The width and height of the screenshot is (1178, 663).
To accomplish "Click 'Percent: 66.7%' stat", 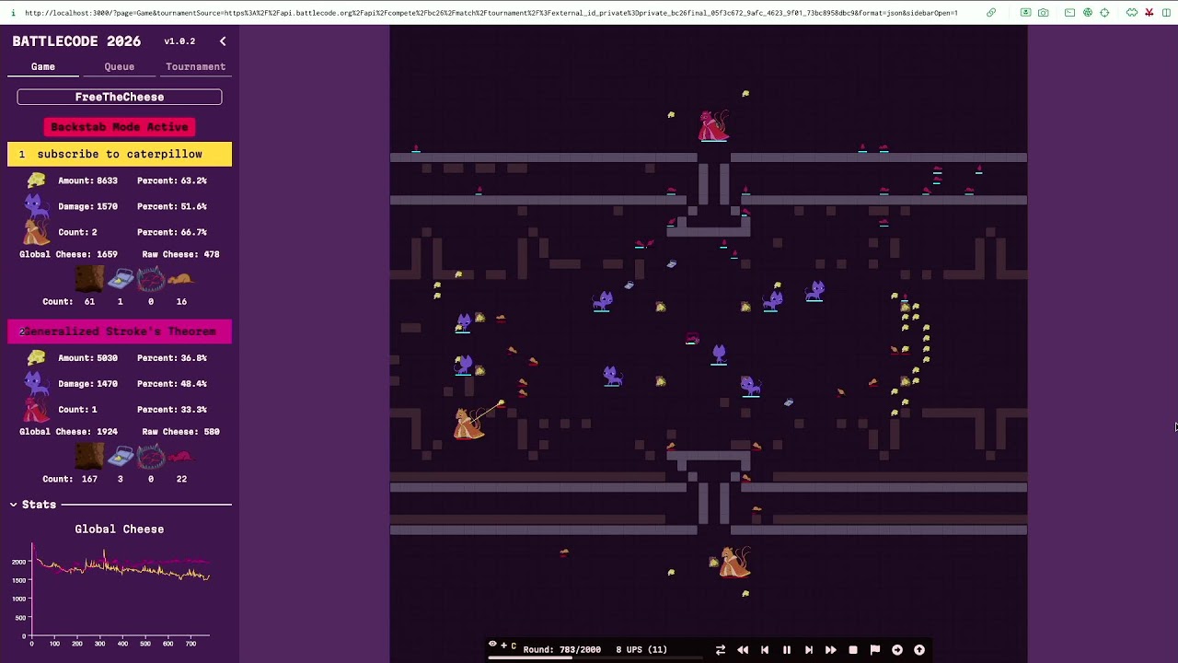I will (x=172, y=232).
